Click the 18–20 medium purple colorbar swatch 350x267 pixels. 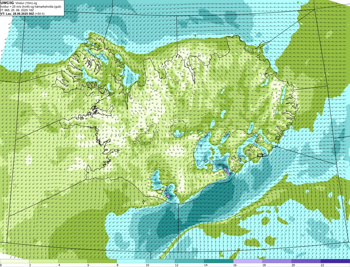[277, 261]
